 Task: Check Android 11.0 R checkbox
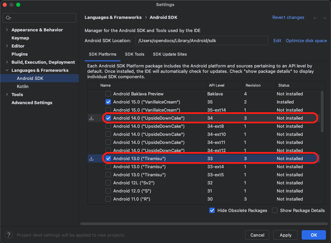(x=108, y=199)
